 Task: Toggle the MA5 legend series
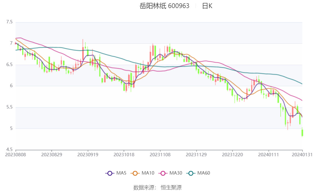click(x=116, y=173)
